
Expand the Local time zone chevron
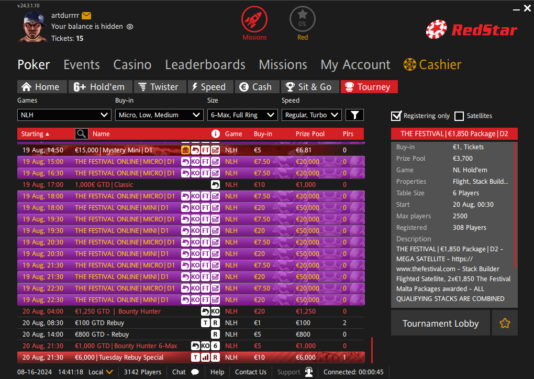pyautogui.click(x=109, y=372)
